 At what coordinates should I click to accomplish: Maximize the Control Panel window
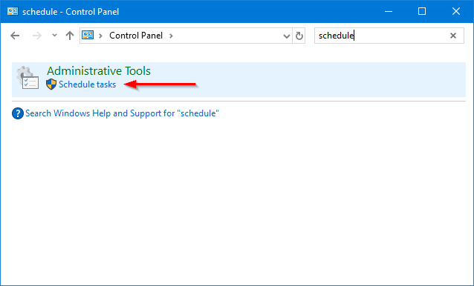coord(422,11)
